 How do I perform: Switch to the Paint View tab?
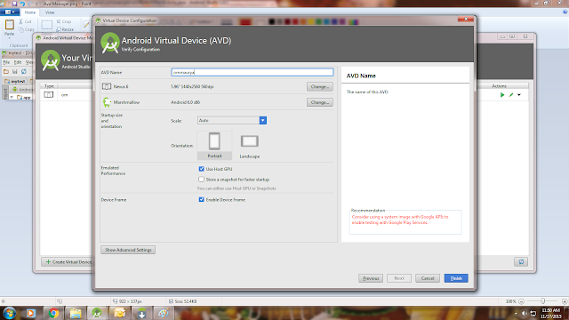click(x=50, y=12)
